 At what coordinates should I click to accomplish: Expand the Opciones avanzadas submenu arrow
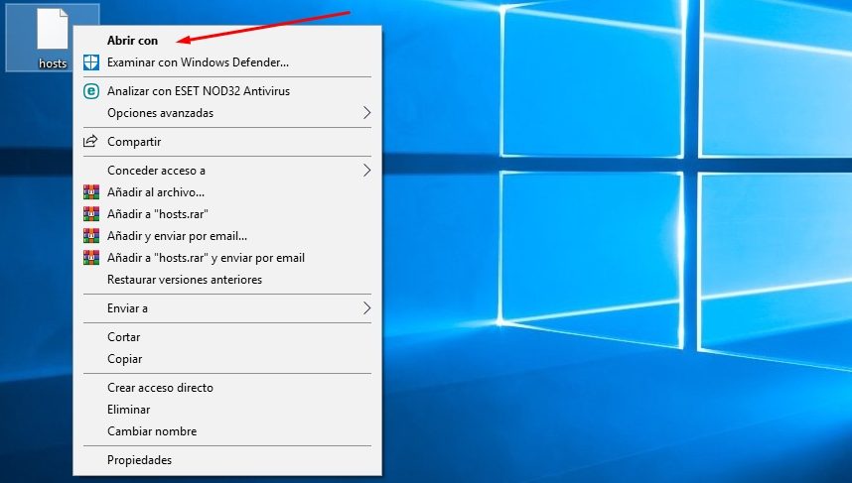pyautogui.click(x=367, y=113)
